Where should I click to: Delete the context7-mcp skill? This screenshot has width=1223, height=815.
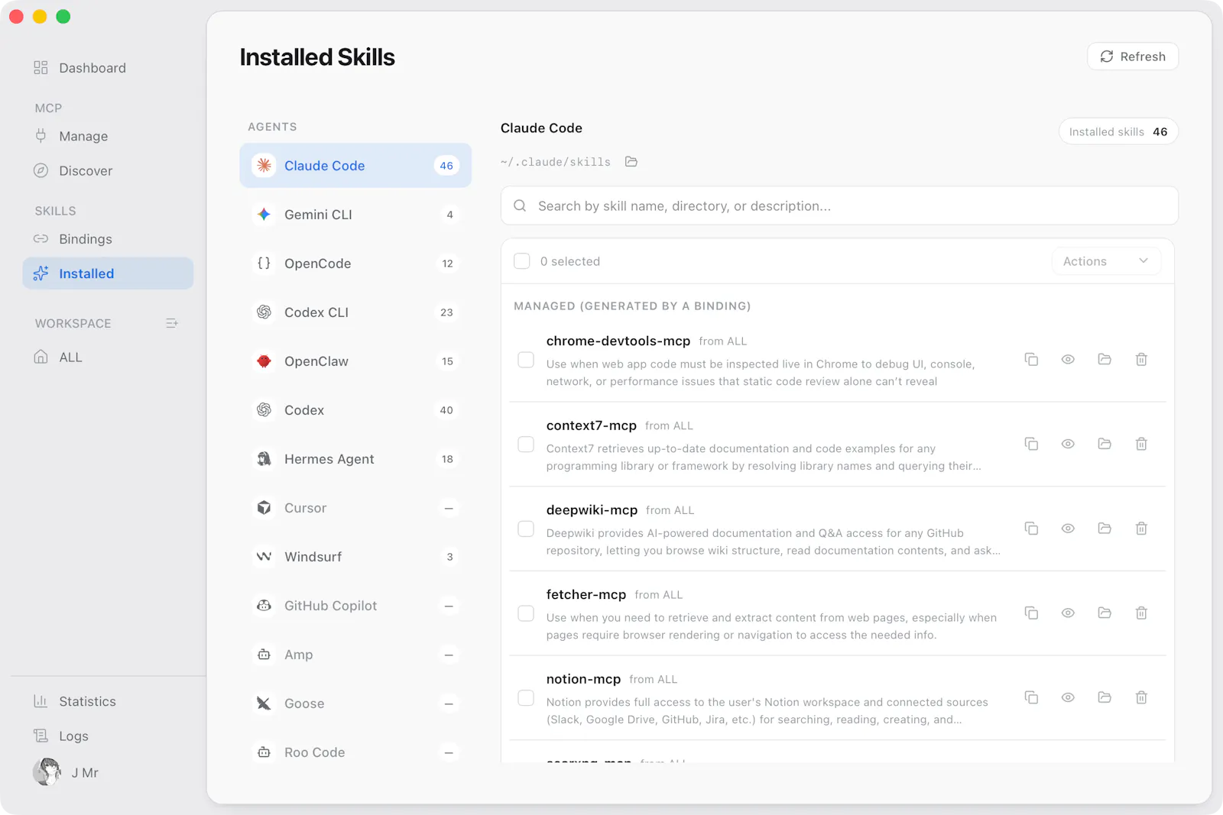tap(1141, 444)
